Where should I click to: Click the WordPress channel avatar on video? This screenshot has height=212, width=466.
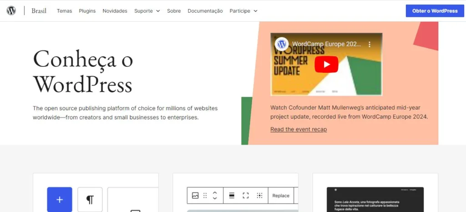coord(282,44)
